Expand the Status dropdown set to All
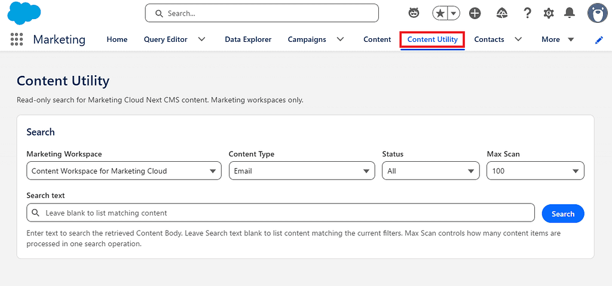612x286 pixels. (431, 171)
